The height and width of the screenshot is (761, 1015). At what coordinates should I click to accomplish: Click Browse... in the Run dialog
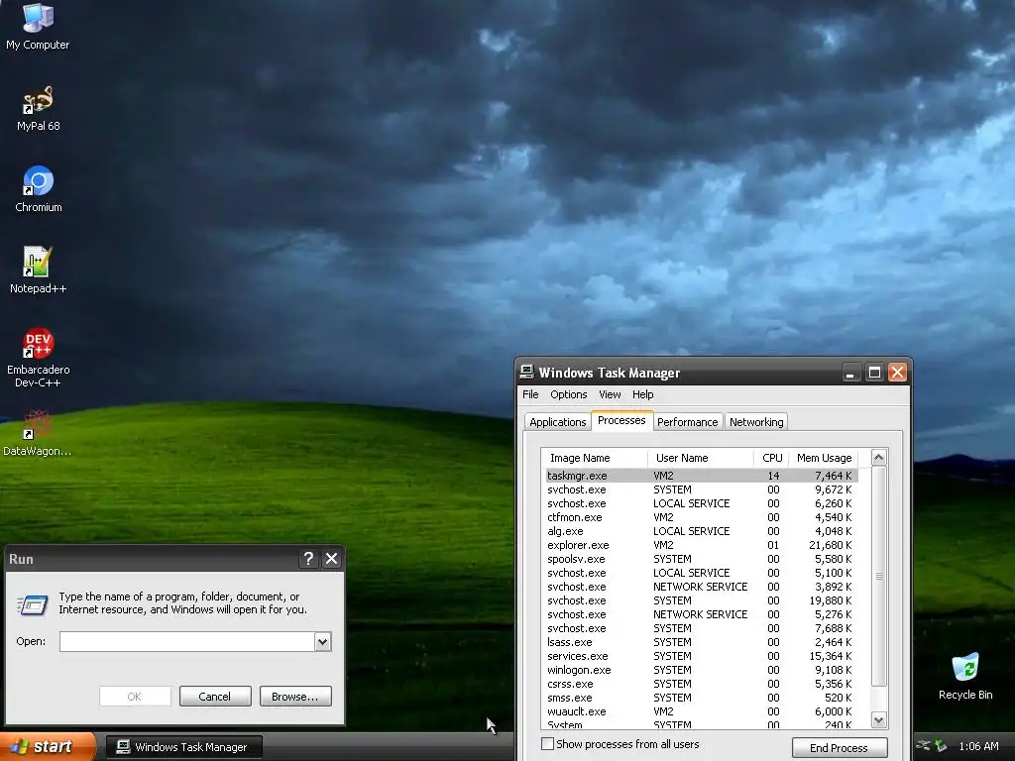(295, 697)
